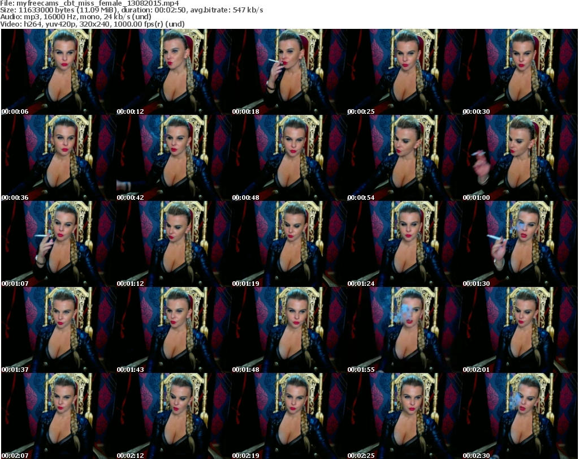Select the thumbnail stamped 00:02:30
Screen dimensions: 579x459
[x=520, y=416]
